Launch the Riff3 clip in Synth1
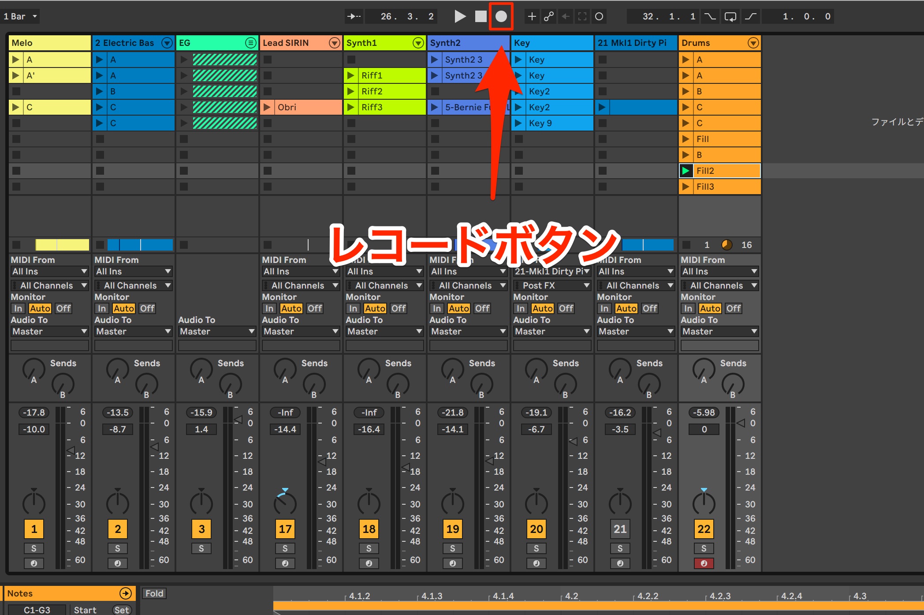The image size is (924, 615). click(x=351, y=107)
